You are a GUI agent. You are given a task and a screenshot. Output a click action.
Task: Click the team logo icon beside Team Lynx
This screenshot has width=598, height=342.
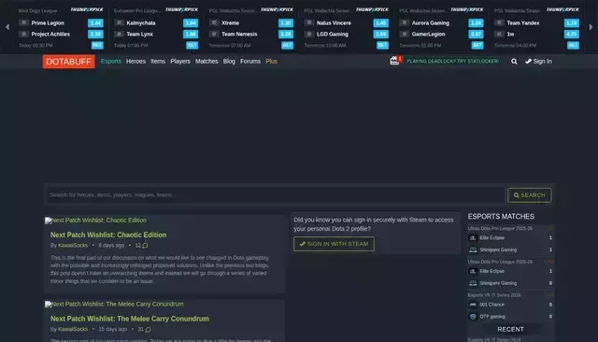[119, 34]
